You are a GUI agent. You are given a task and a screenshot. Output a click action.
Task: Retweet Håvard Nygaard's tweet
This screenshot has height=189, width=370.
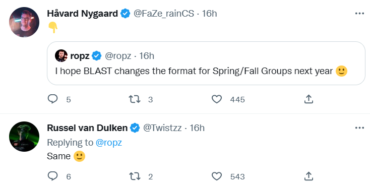pos(135,99)
